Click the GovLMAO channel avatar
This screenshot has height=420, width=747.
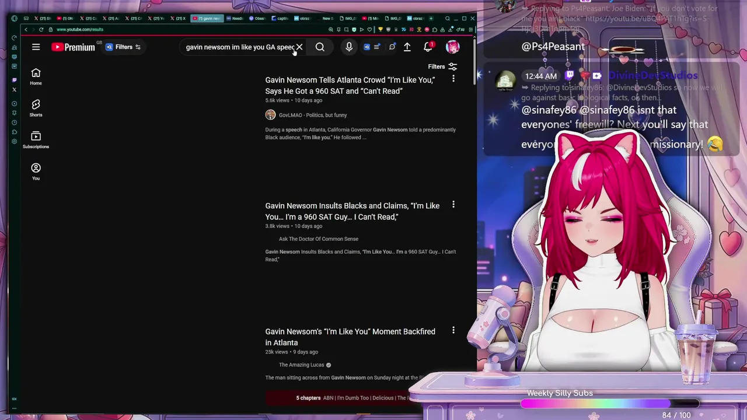(x=270, y=115)
